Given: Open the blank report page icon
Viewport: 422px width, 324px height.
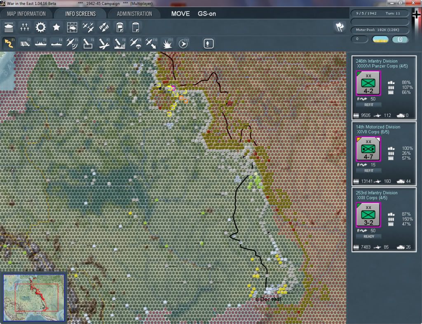Looking at the screenshot, I should [x=135, y=28].
